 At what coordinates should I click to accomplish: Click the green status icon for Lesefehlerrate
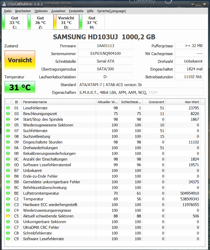(8, 108)
